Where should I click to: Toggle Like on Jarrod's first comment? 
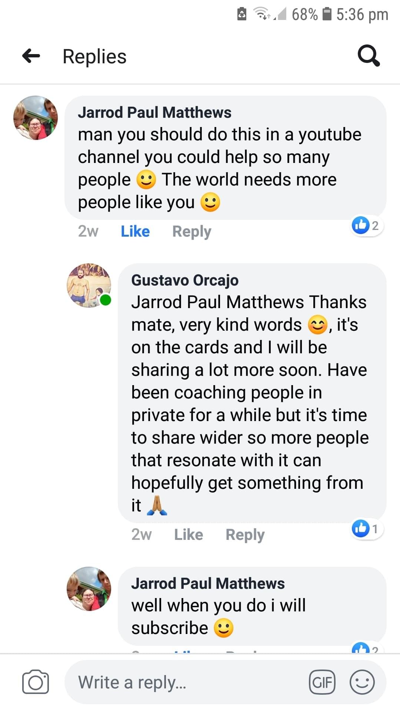pyautogui.click(x=135, y=231)
